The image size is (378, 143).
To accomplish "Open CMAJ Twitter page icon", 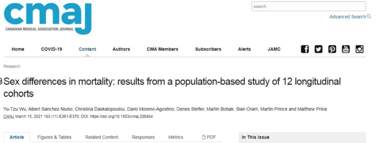I will [x=318, y=49].
